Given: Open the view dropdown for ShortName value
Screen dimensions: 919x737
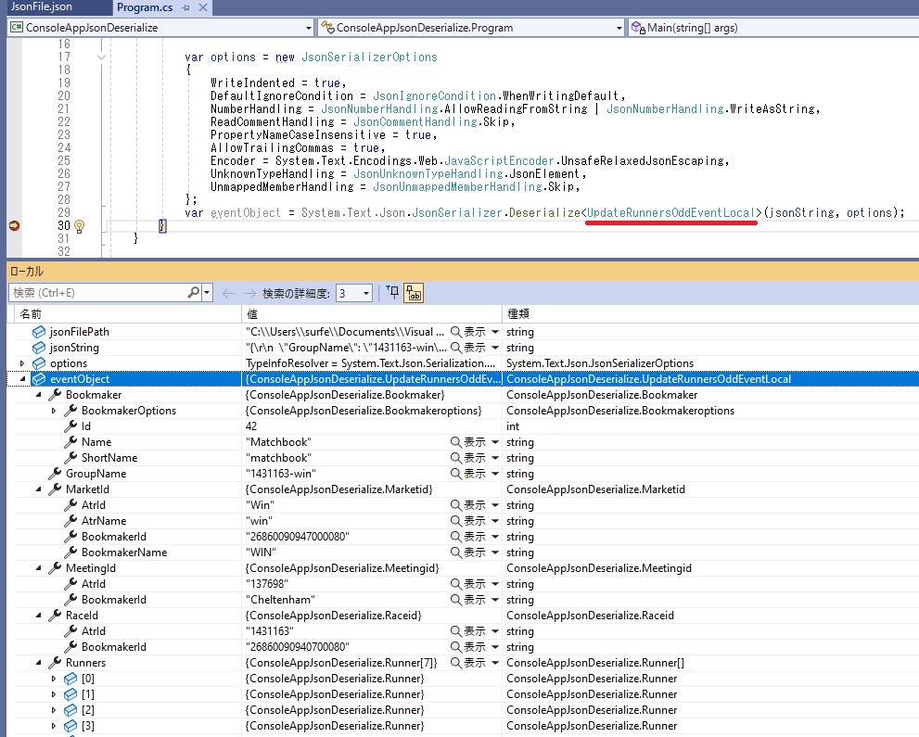Looking at the screenshot, I should [x=495, y=458].
